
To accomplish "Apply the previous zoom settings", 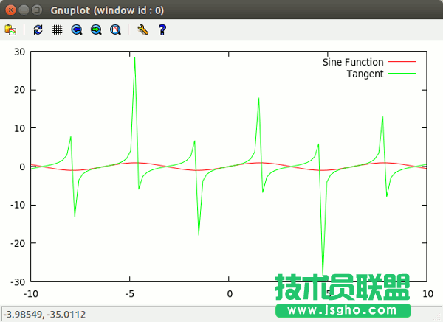I will (x=77, y=29).
